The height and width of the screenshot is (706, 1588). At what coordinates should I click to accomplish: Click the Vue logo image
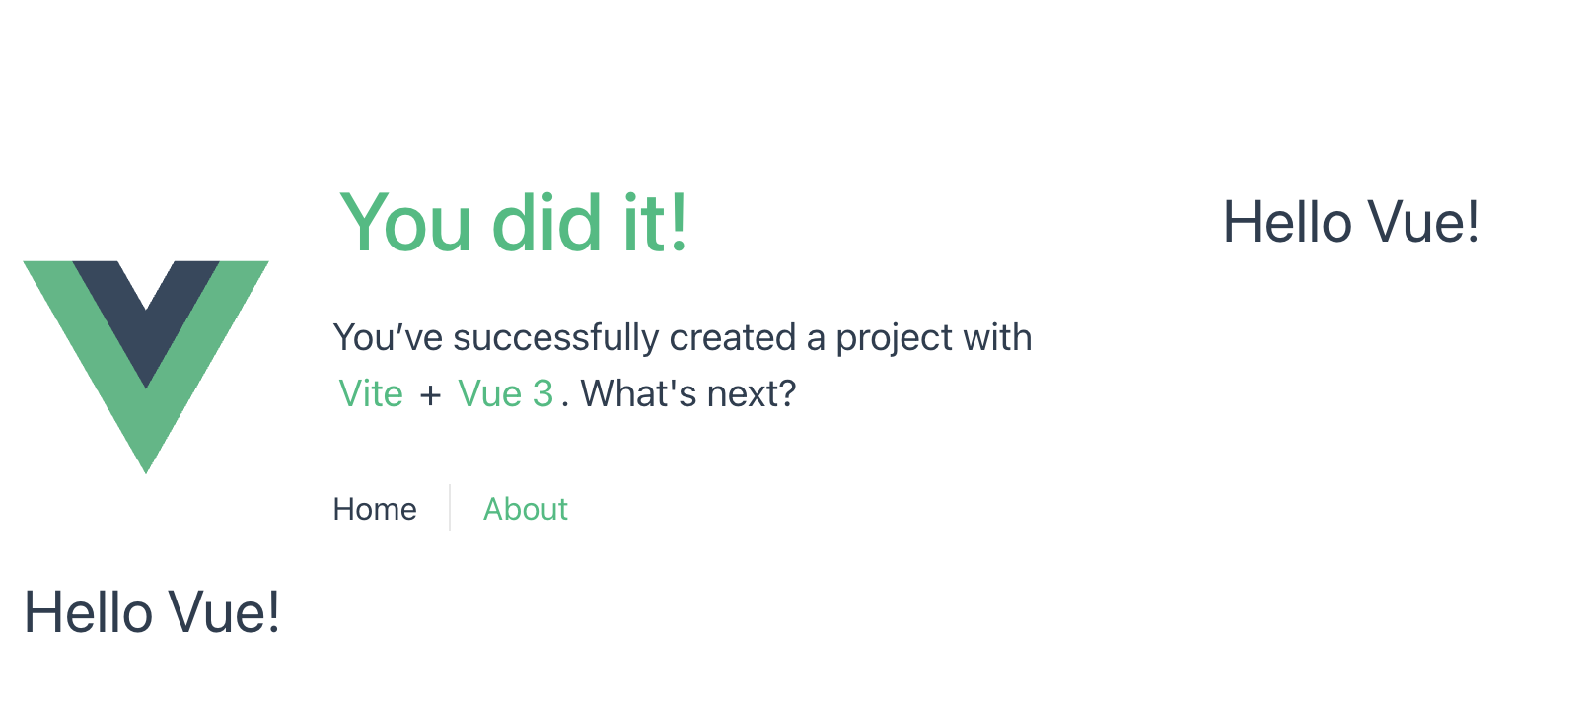146,367
